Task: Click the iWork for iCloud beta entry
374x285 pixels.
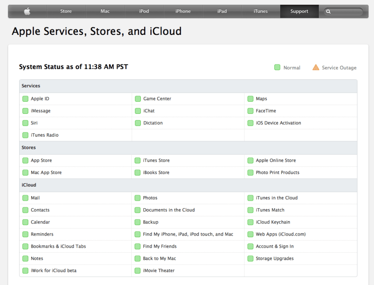Action: (x=54, y=270)
